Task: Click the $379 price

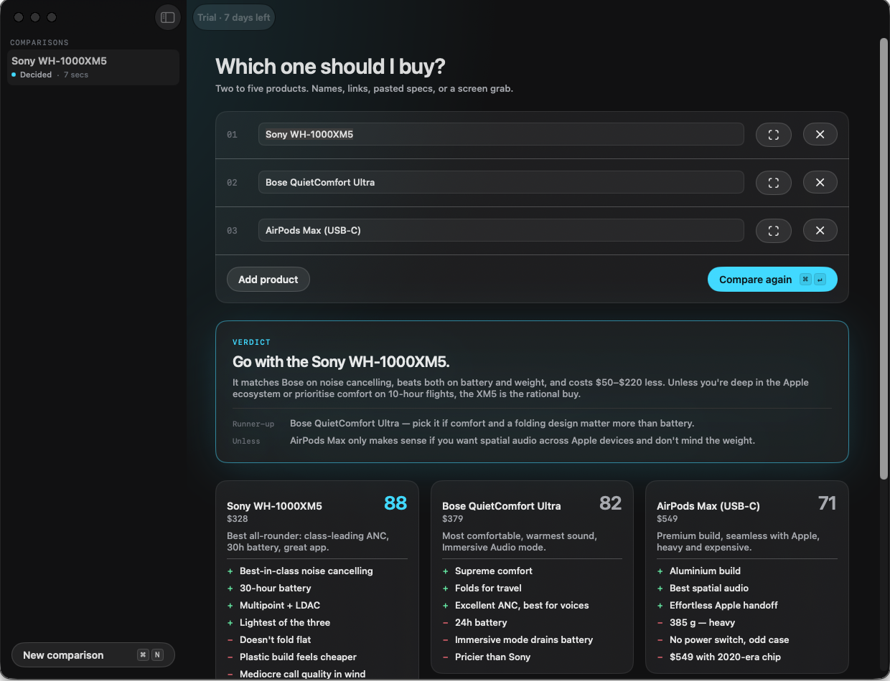Action: 453,519
